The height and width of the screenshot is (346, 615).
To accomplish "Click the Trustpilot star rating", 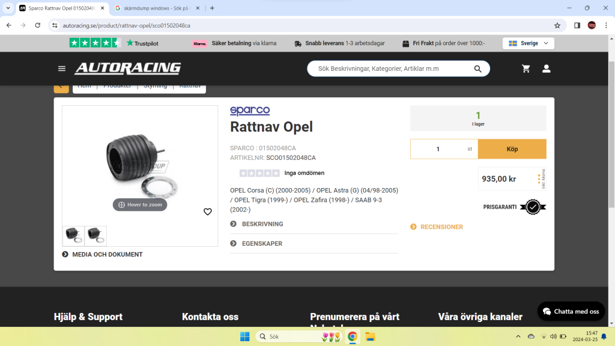I will [x=94, y=43].
